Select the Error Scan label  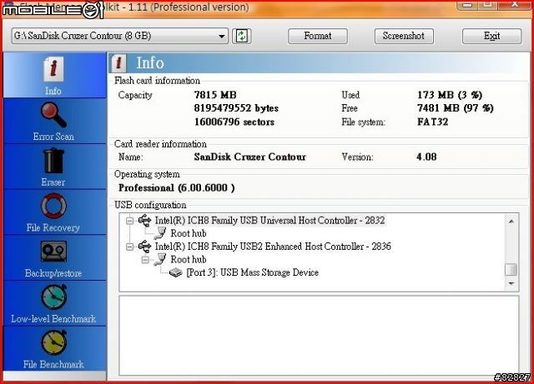[53, 137]
